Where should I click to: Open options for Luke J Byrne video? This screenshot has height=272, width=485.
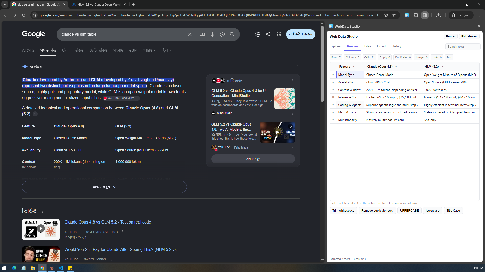pyautogui.click(x=123, y=232)
